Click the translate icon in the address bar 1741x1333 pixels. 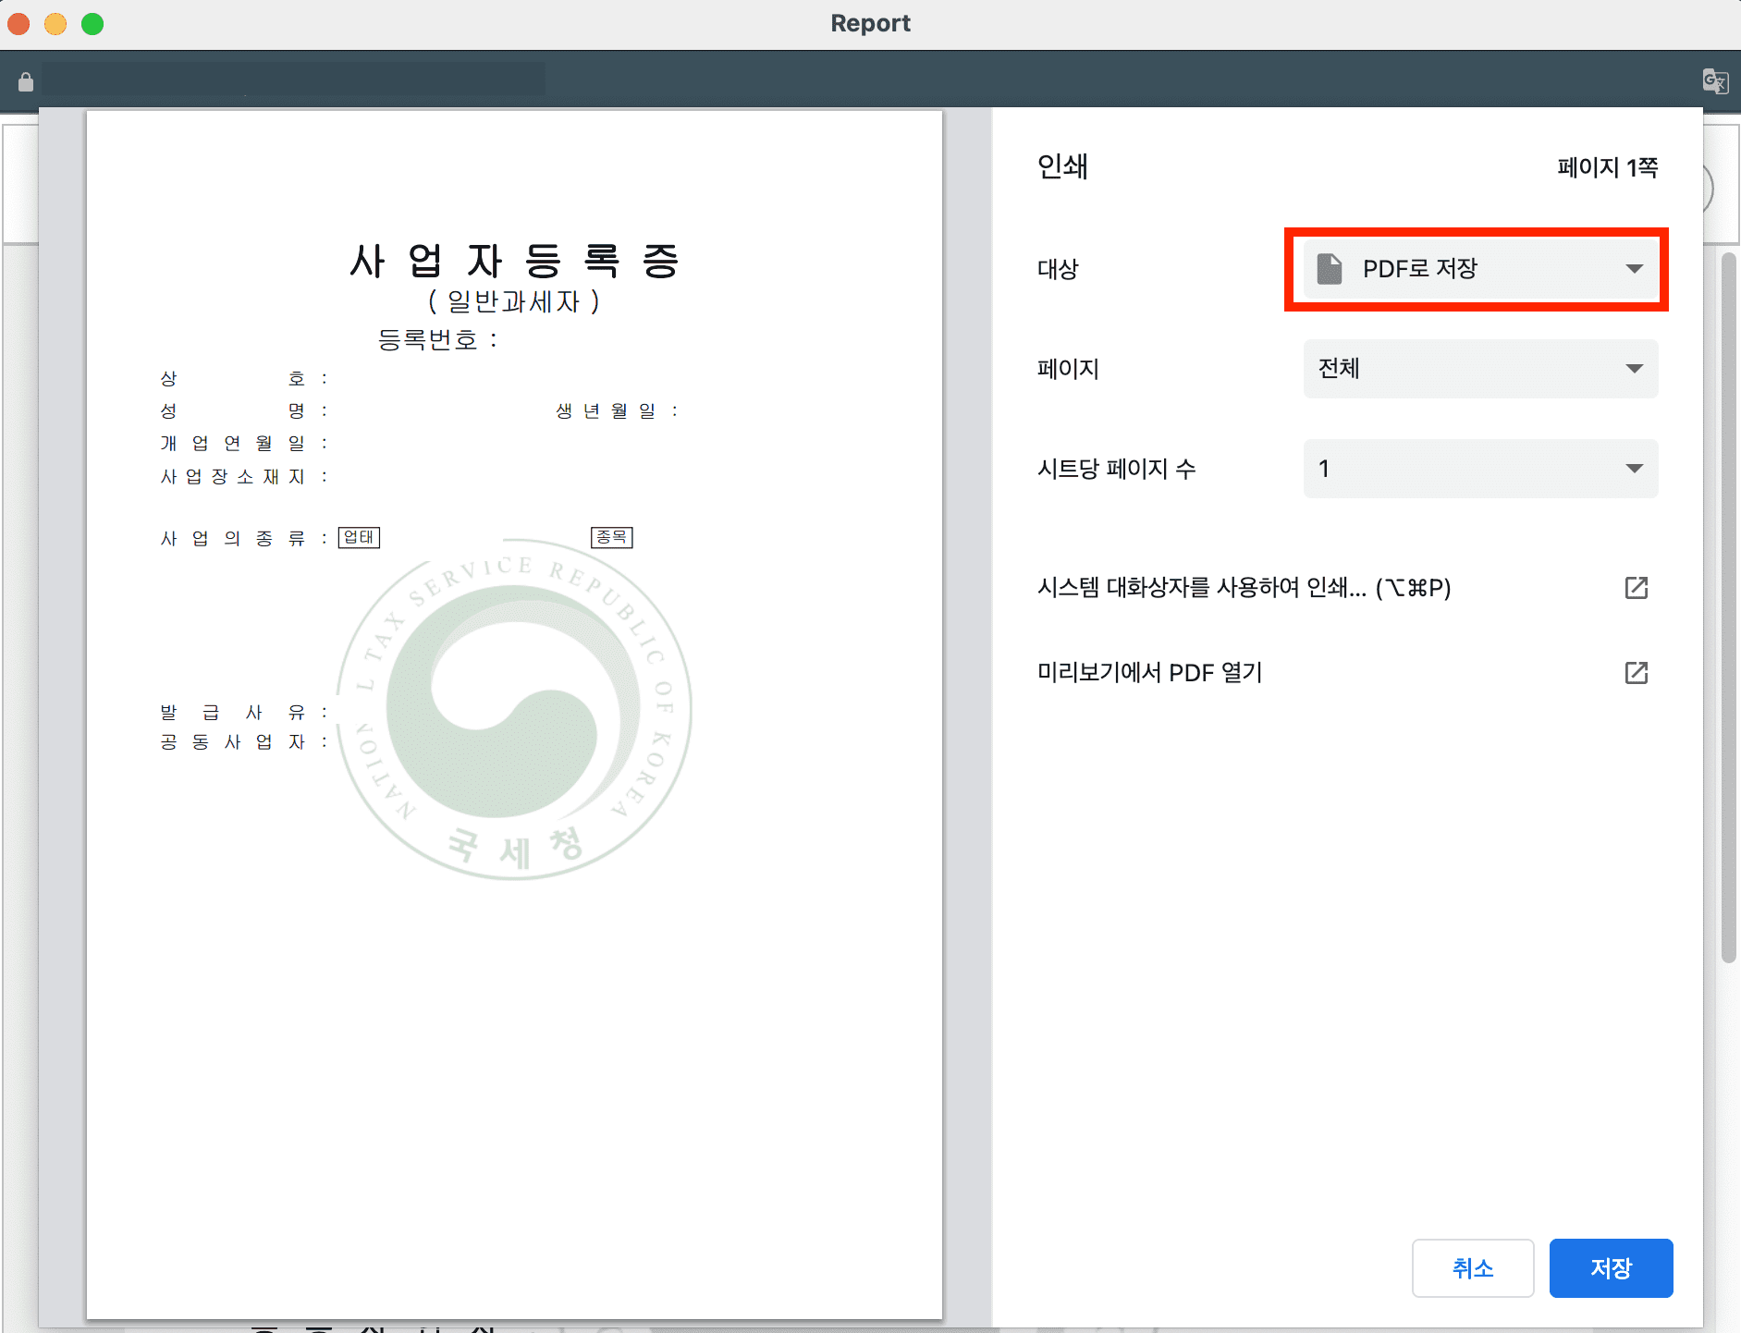click(1715, 81)
